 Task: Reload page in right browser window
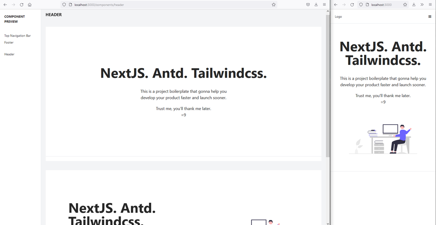point(352,5)
